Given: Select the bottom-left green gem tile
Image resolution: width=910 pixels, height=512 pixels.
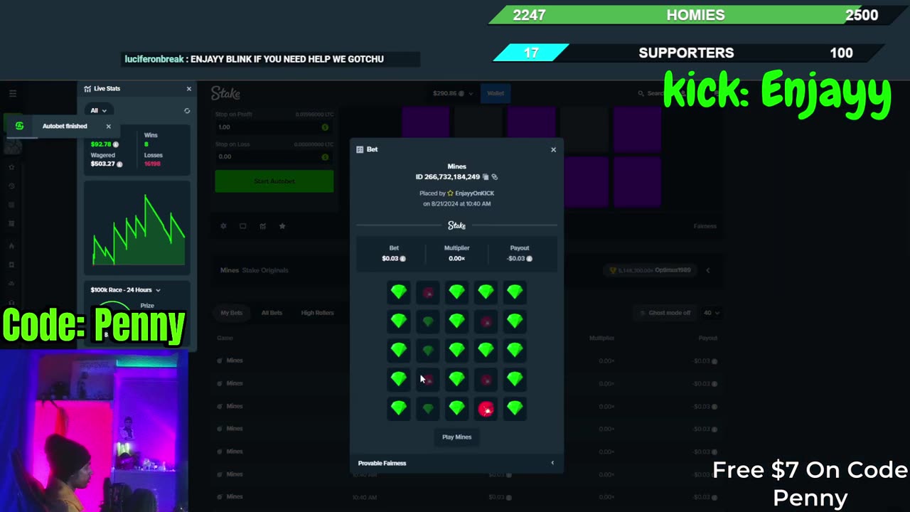Looking at the screenshot, I should (x=399, y=408).
